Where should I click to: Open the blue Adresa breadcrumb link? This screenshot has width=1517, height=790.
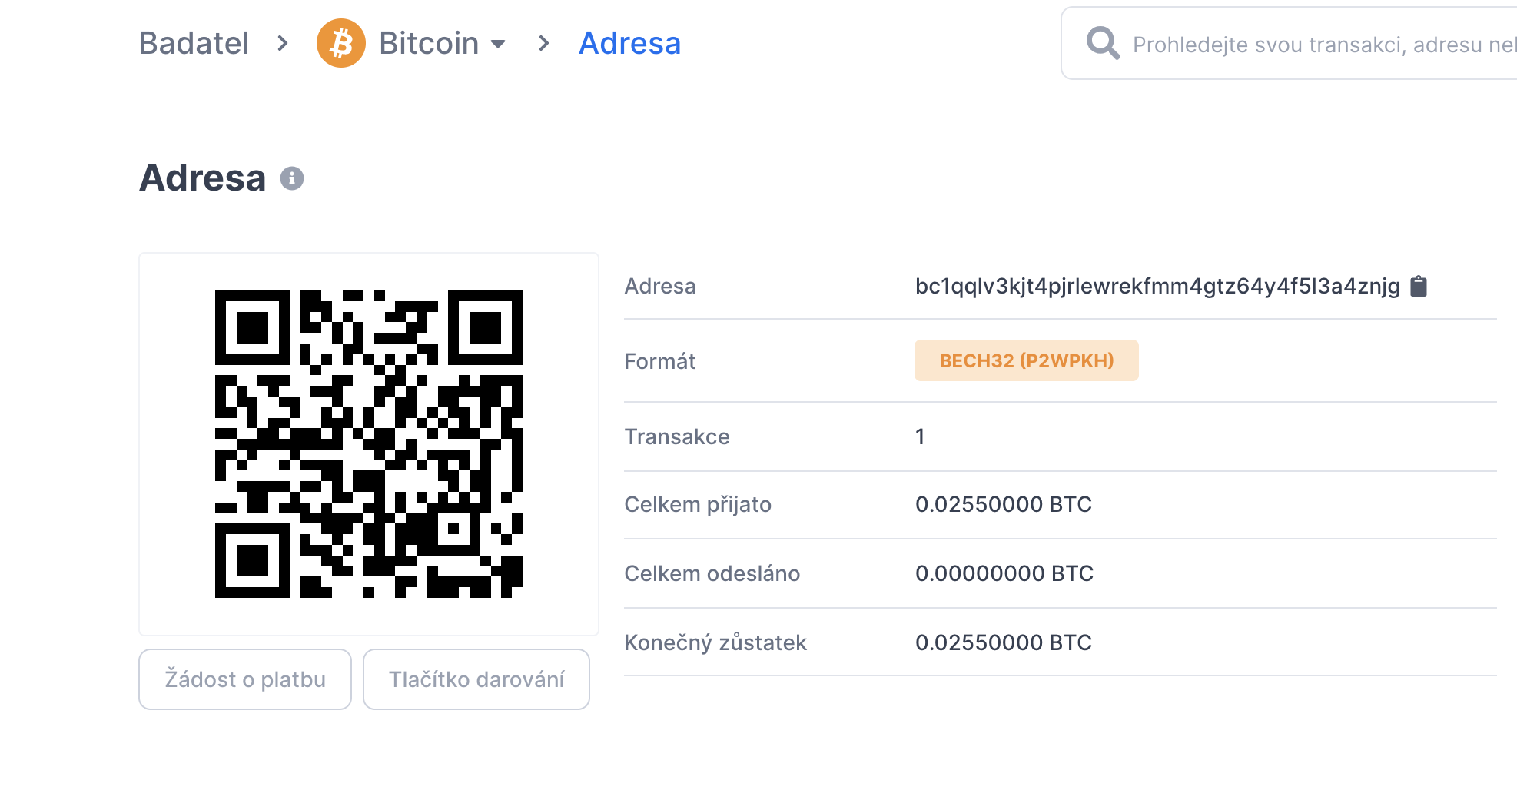coord(629,43)
